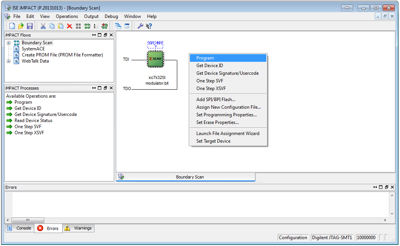This screenshot has height=246, width=400.
Task: Click the WebTalk Data document icon
Action: [16, 61]
